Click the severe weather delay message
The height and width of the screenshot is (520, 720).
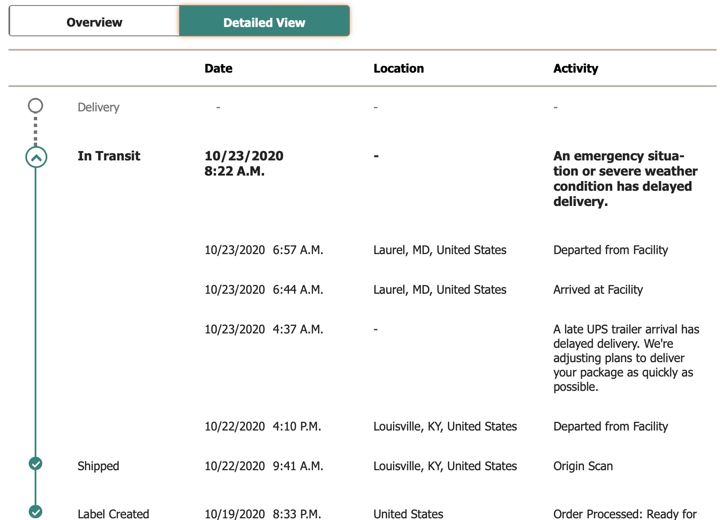click(625, 179)
